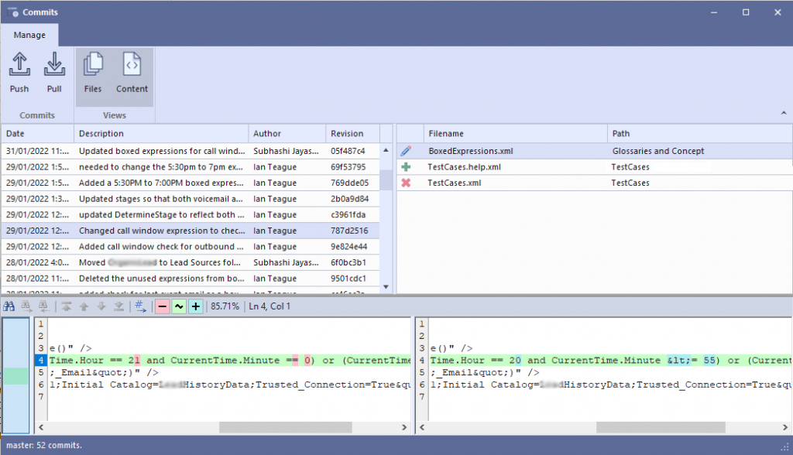The width and height of the screenshot is (793, 455).
Task: Click the left diff pane horizontal scrollbar thumb
Action: point(285,428)
